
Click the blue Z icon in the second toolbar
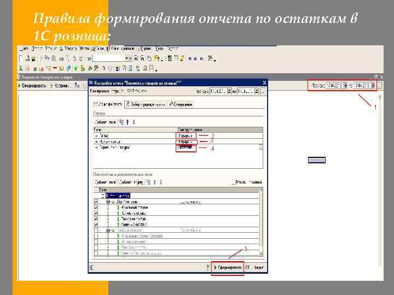[117, 68]
